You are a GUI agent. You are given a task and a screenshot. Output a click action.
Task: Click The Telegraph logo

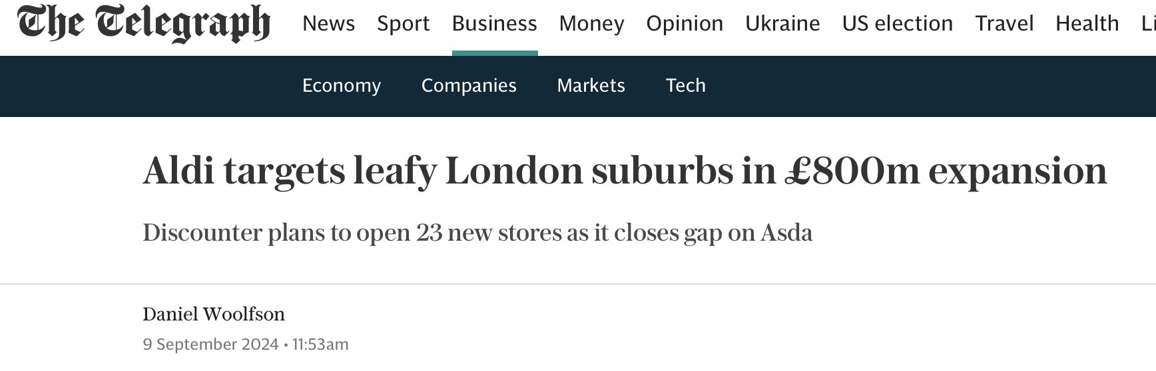(x=144, y=24)
